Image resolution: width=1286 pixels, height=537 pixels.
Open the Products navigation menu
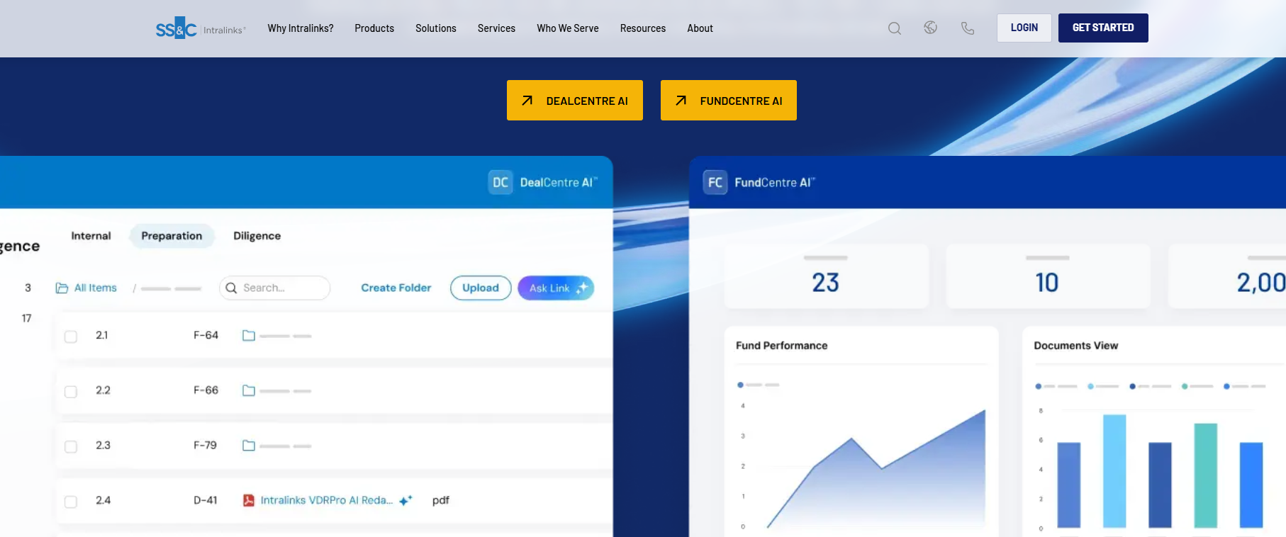tap(374, 28)
